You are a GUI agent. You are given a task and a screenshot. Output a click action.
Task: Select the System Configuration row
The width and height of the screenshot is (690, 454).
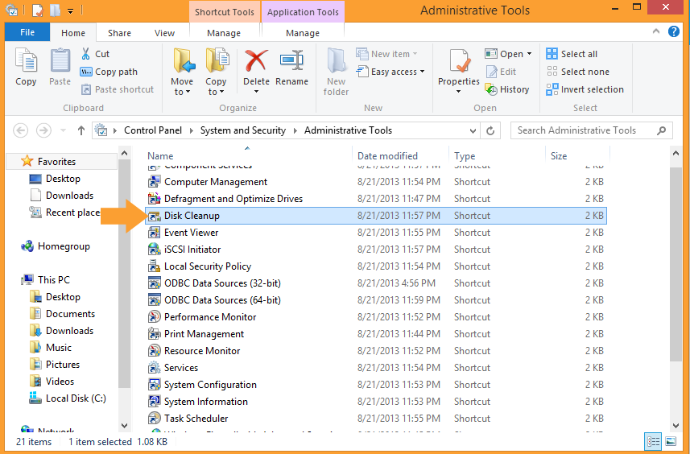(376, 385)
